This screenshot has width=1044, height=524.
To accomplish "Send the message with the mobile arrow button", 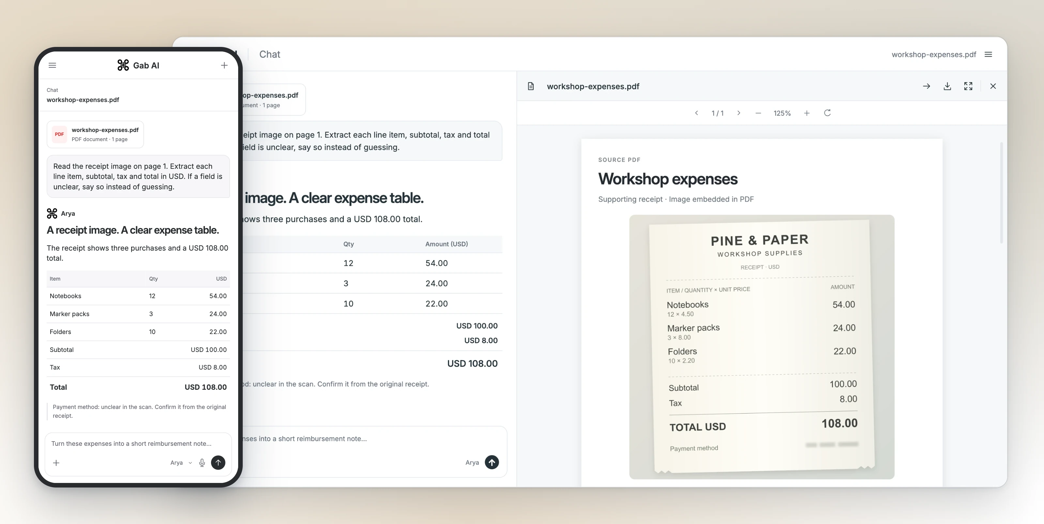I will pos(218,462).
